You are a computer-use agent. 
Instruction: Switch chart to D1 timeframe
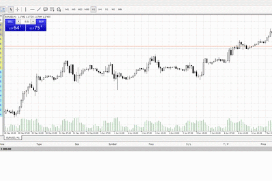coord(106,9)
